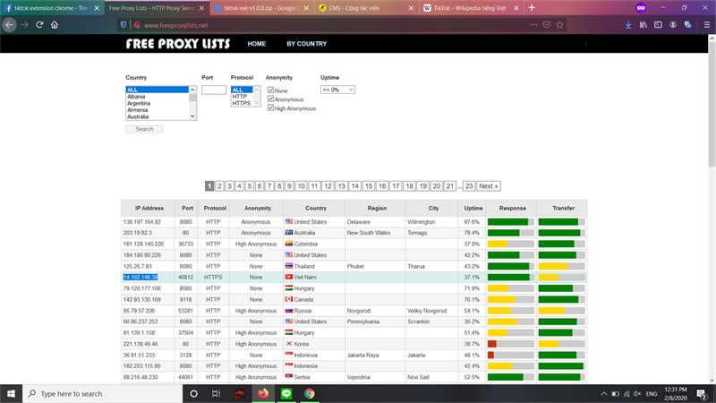Click the Search button

pos(144,129)
